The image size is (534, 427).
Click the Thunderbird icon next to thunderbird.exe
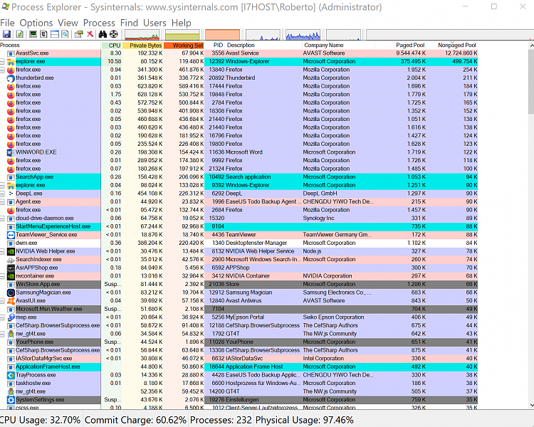(x=11, y=78)
